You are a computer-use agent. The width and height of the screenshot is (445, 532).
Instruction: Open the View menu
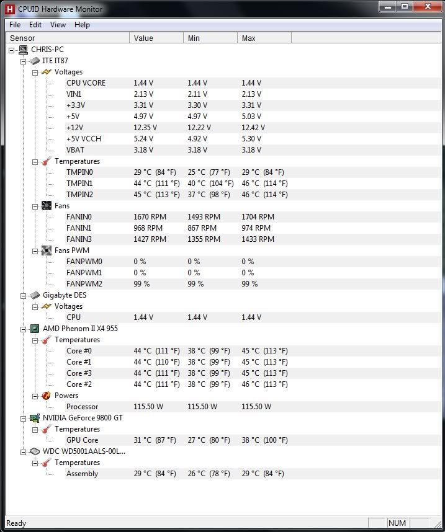point(58,25)
